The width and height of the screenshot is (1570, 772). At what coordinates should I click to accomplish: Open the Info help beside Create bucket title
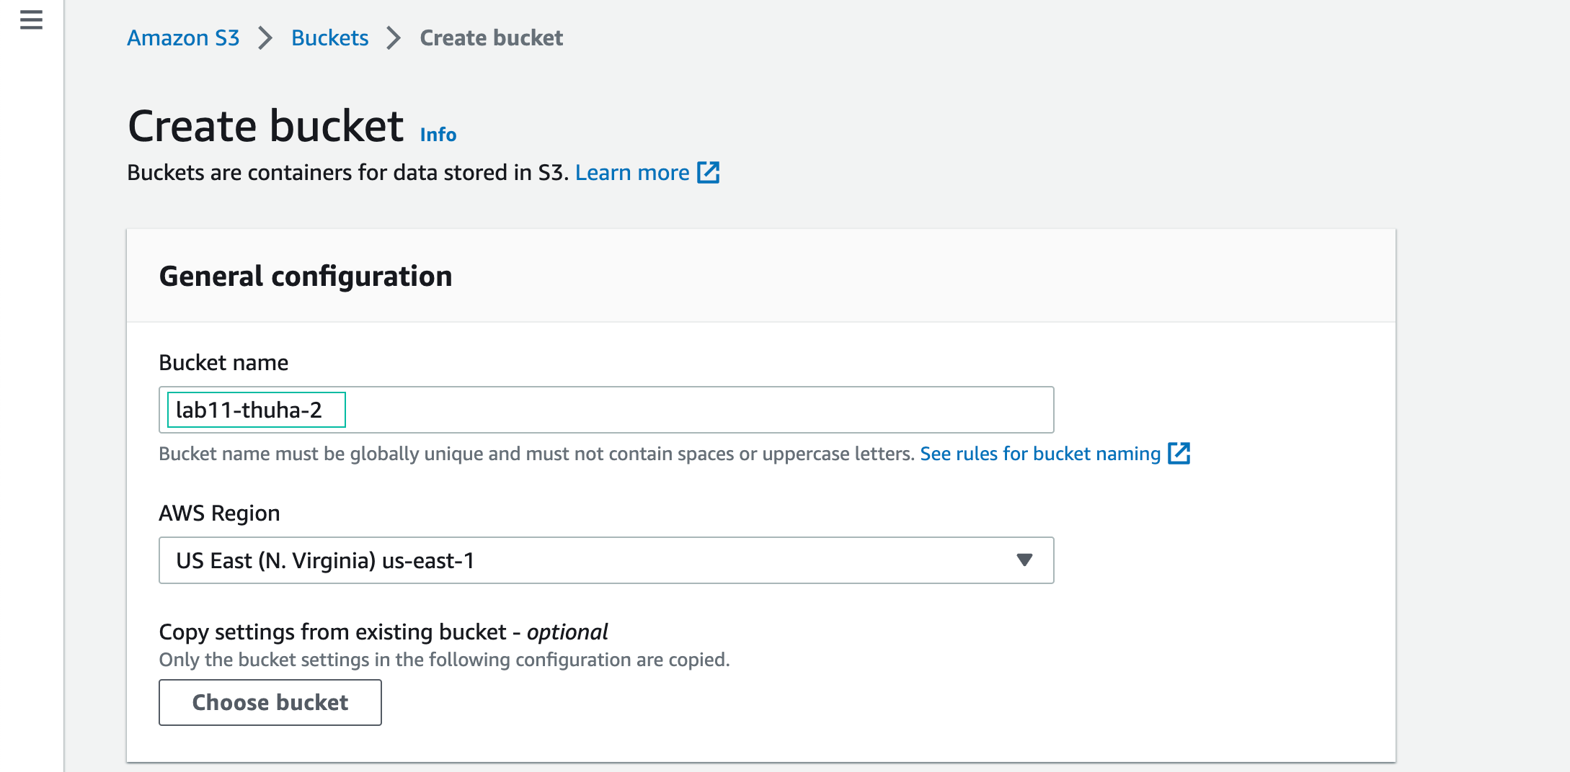coord(437,134)
